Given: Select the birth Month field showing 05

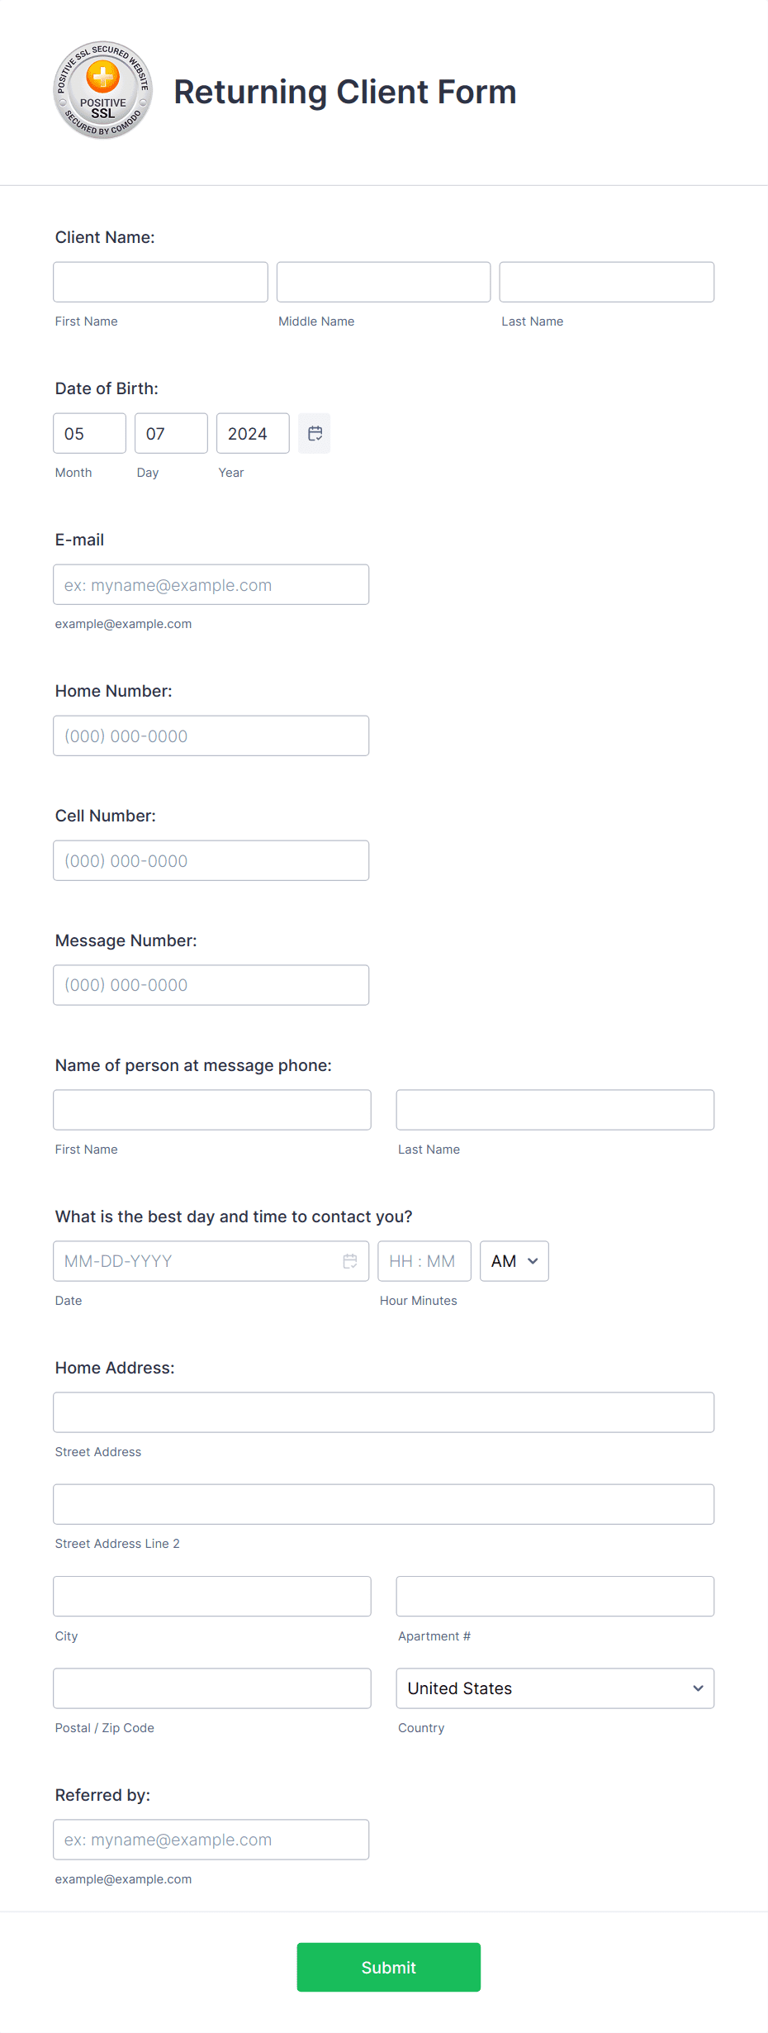Looking at the screenshot, I should 88,433.
